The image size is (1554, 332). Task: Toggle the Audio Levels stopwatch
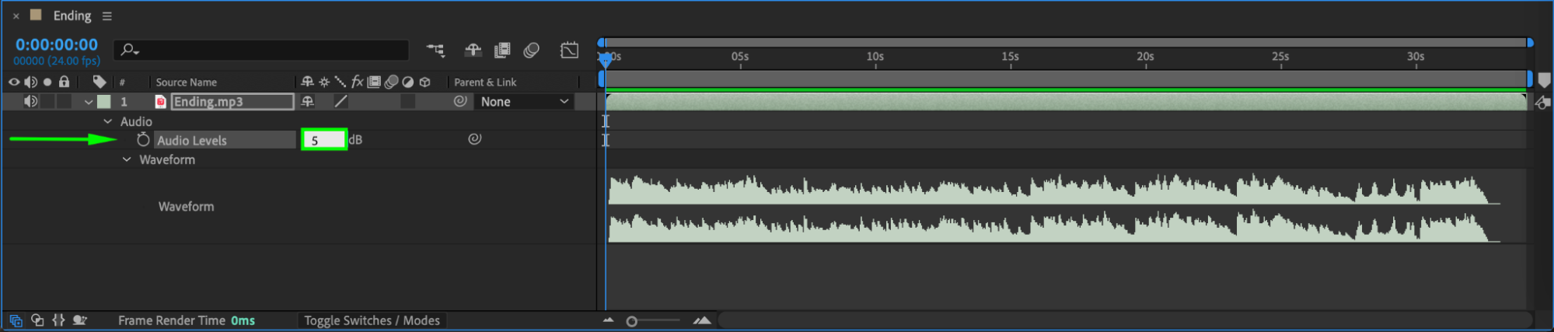pos(143,139)
